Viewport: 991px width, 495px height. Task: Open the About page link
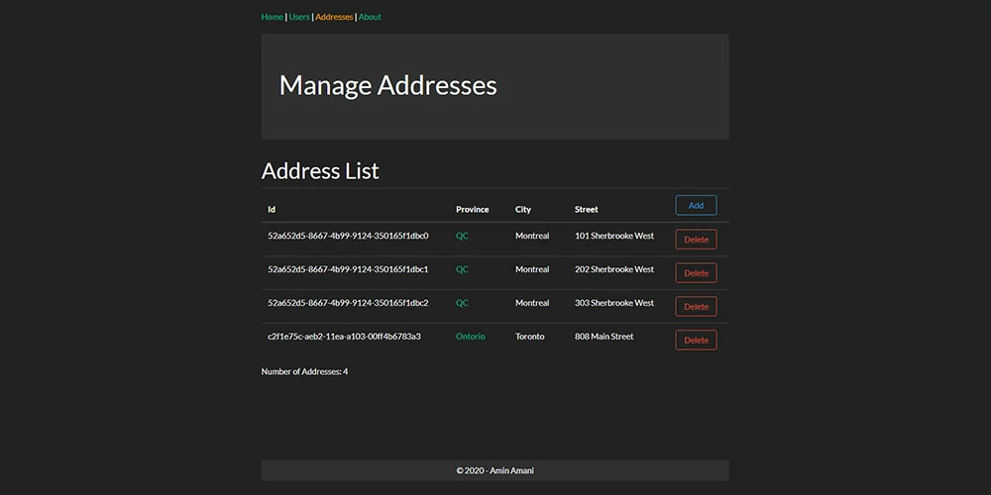coord(370,17)
